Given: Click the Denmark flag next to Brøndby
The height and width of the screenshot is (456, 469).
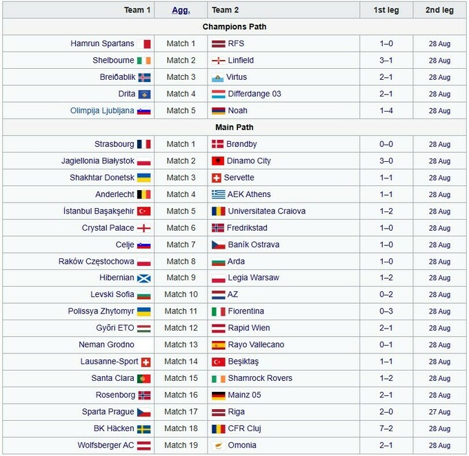Looking at the screenshot, I should tap(217, 145).
